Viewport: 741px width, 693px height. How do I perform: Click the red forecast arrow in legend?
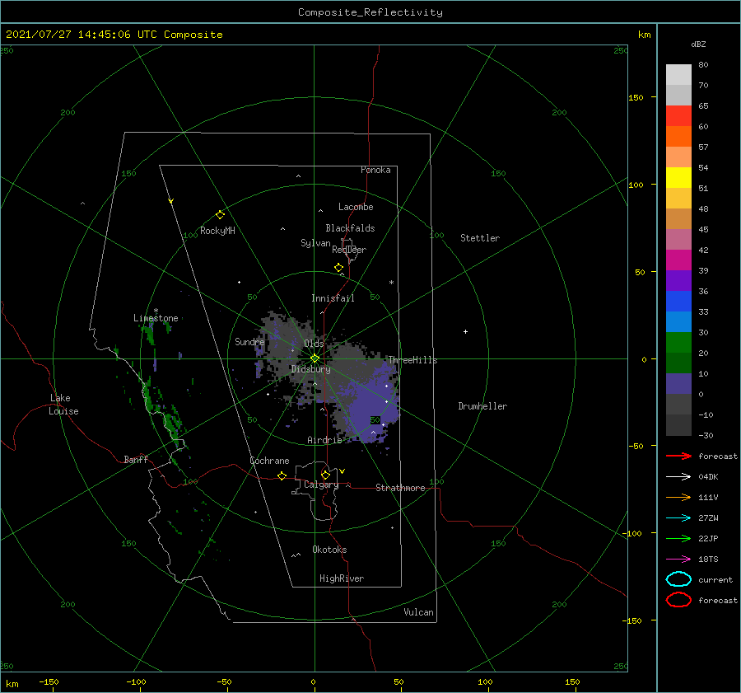678,456
